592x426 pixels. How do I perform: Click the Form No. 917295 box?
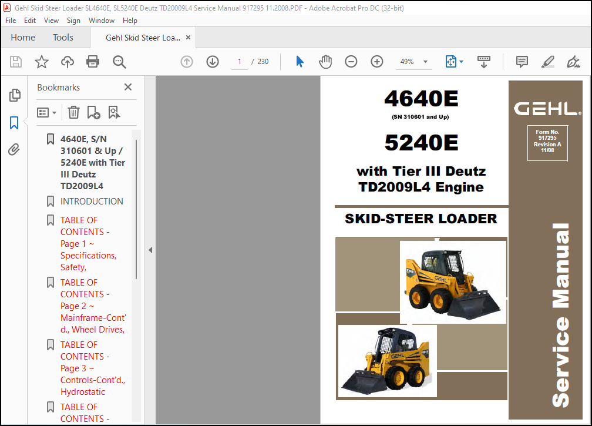[547, 143]
